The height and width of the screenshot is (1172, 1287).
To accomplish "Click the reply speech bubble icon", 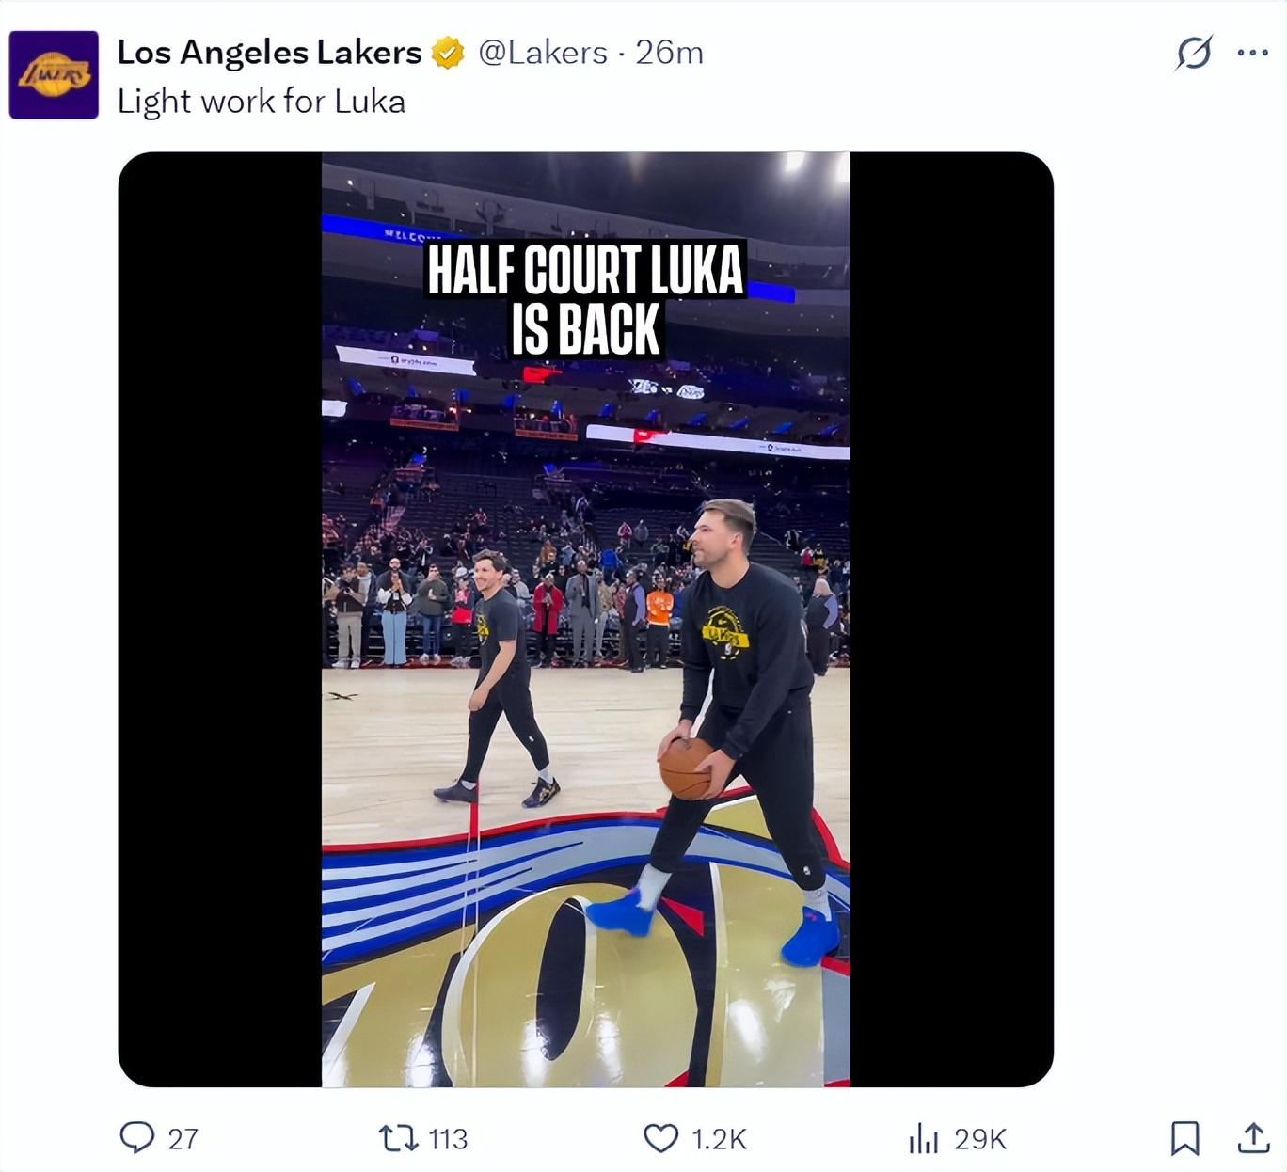I will pyautogui.click(x=137, y=1138).
